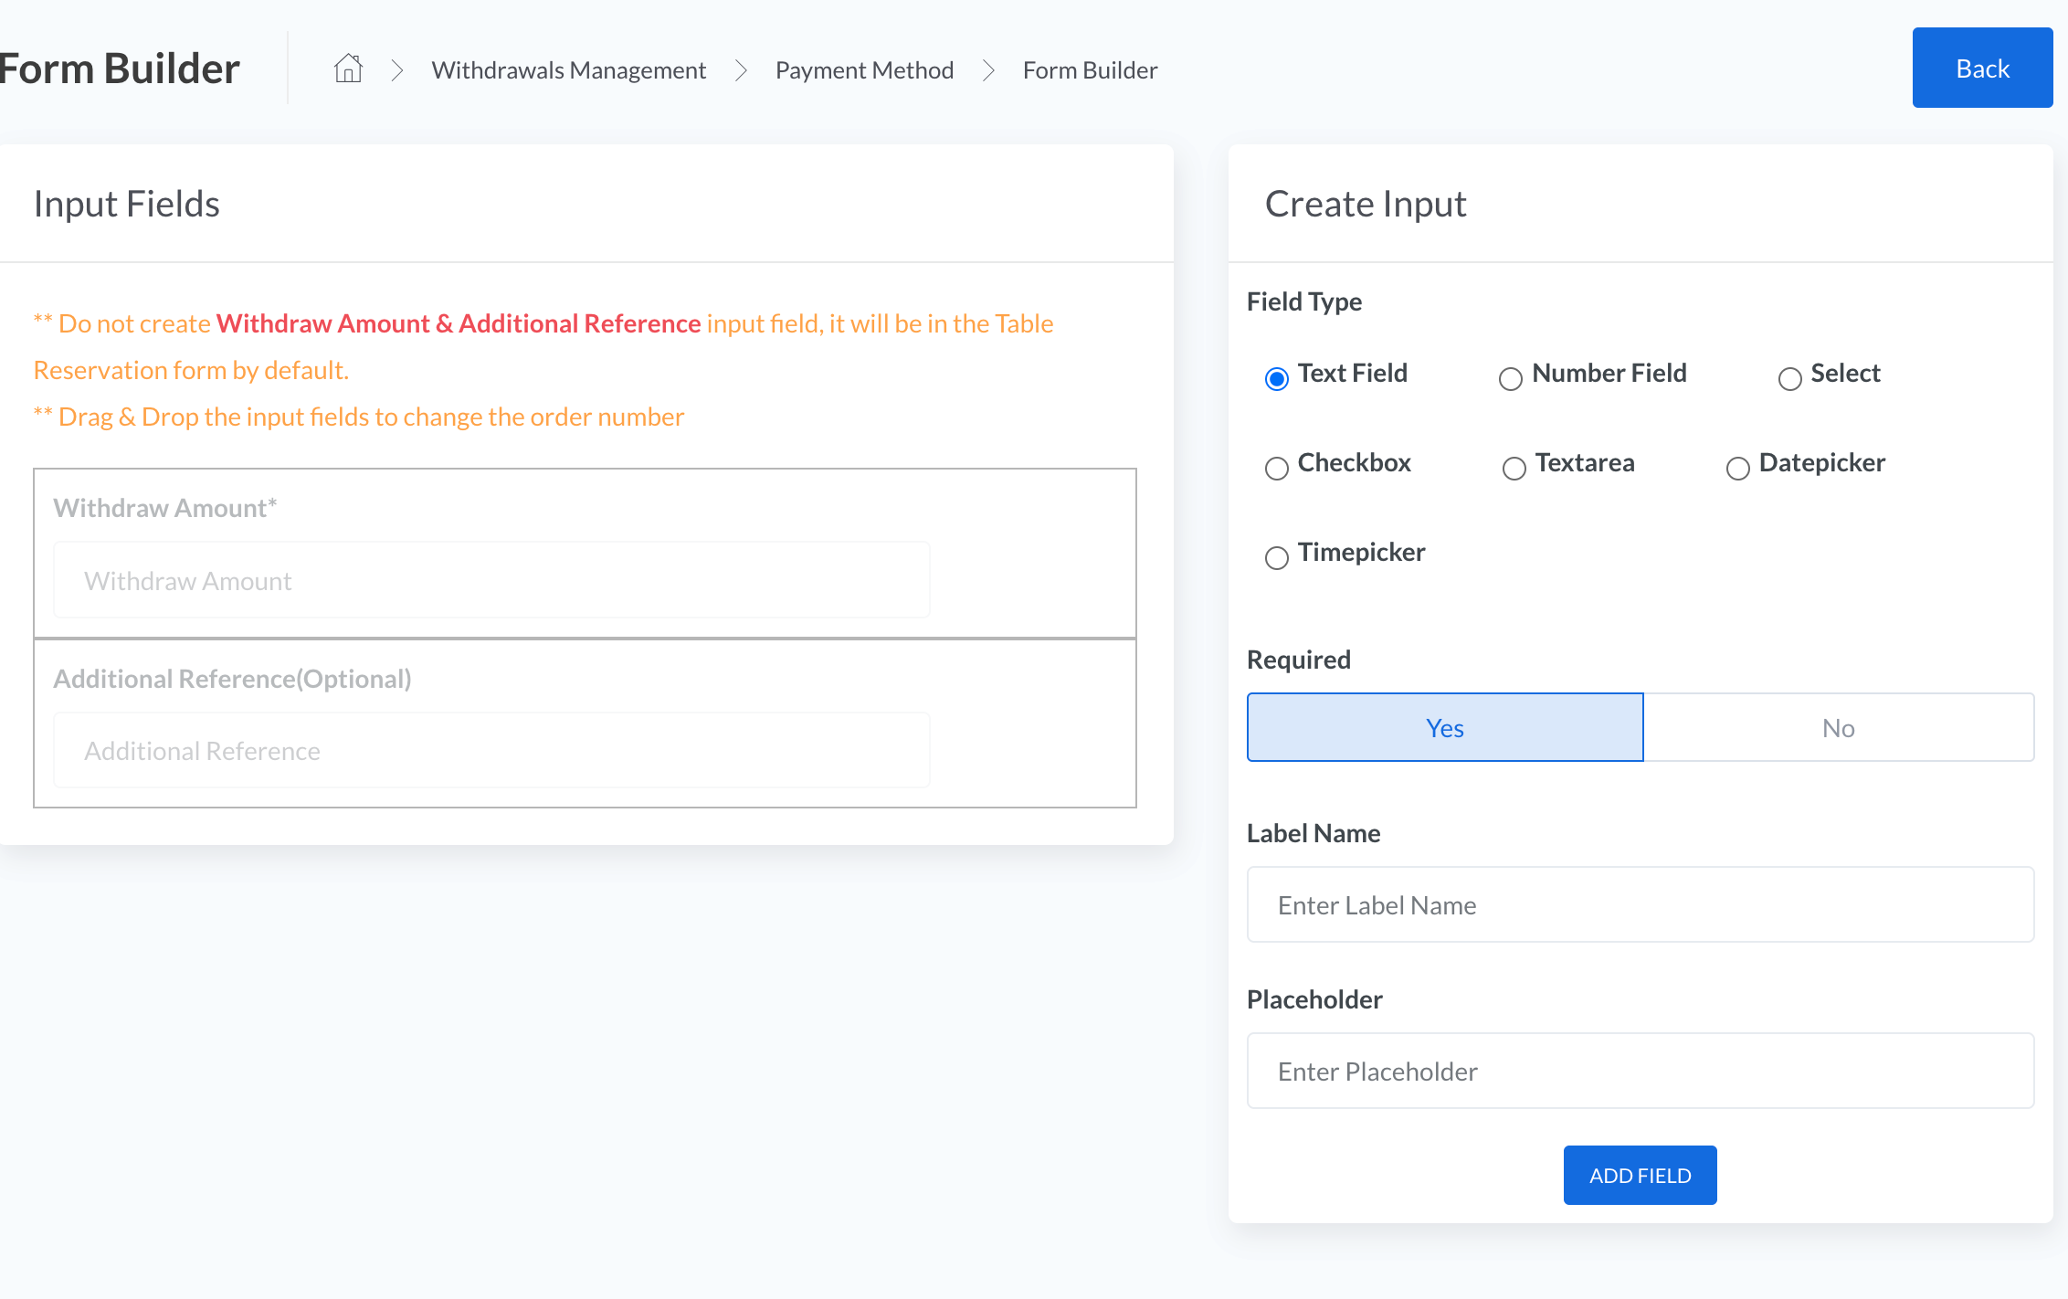Viewport: 2068px width, 1299px height.
Task: Set Required to No
Action: click(1838, 728)
